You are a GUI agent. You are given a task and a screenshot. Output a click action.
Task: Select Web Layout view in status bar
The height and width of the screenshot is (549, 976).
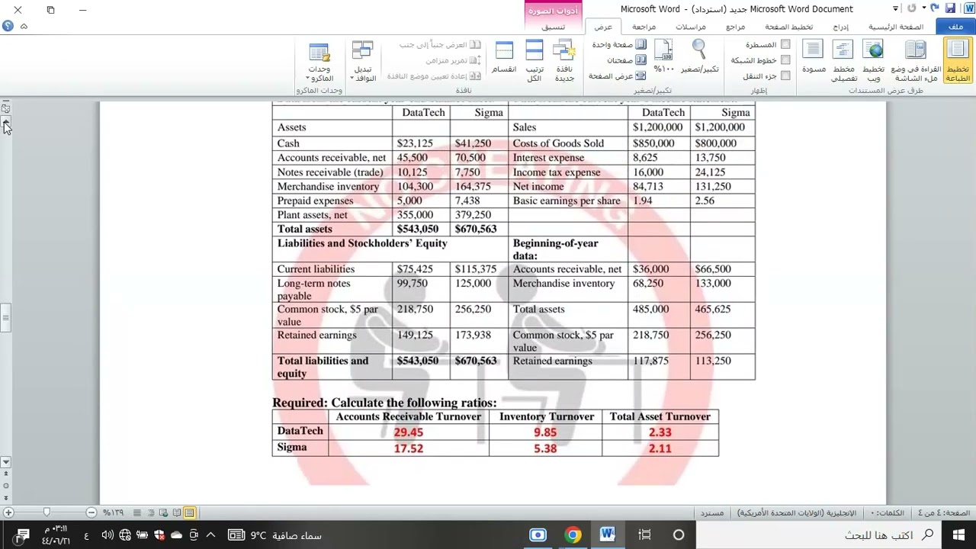(x=164, y=513)
